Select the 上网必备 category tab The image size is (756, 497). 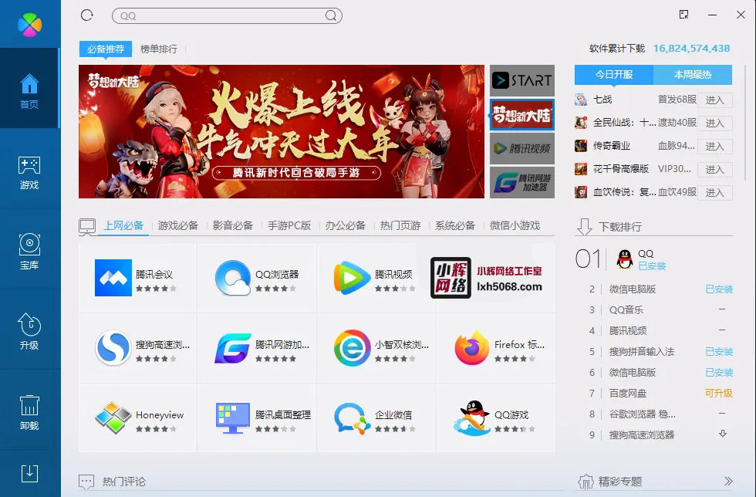tap(123, 225)
